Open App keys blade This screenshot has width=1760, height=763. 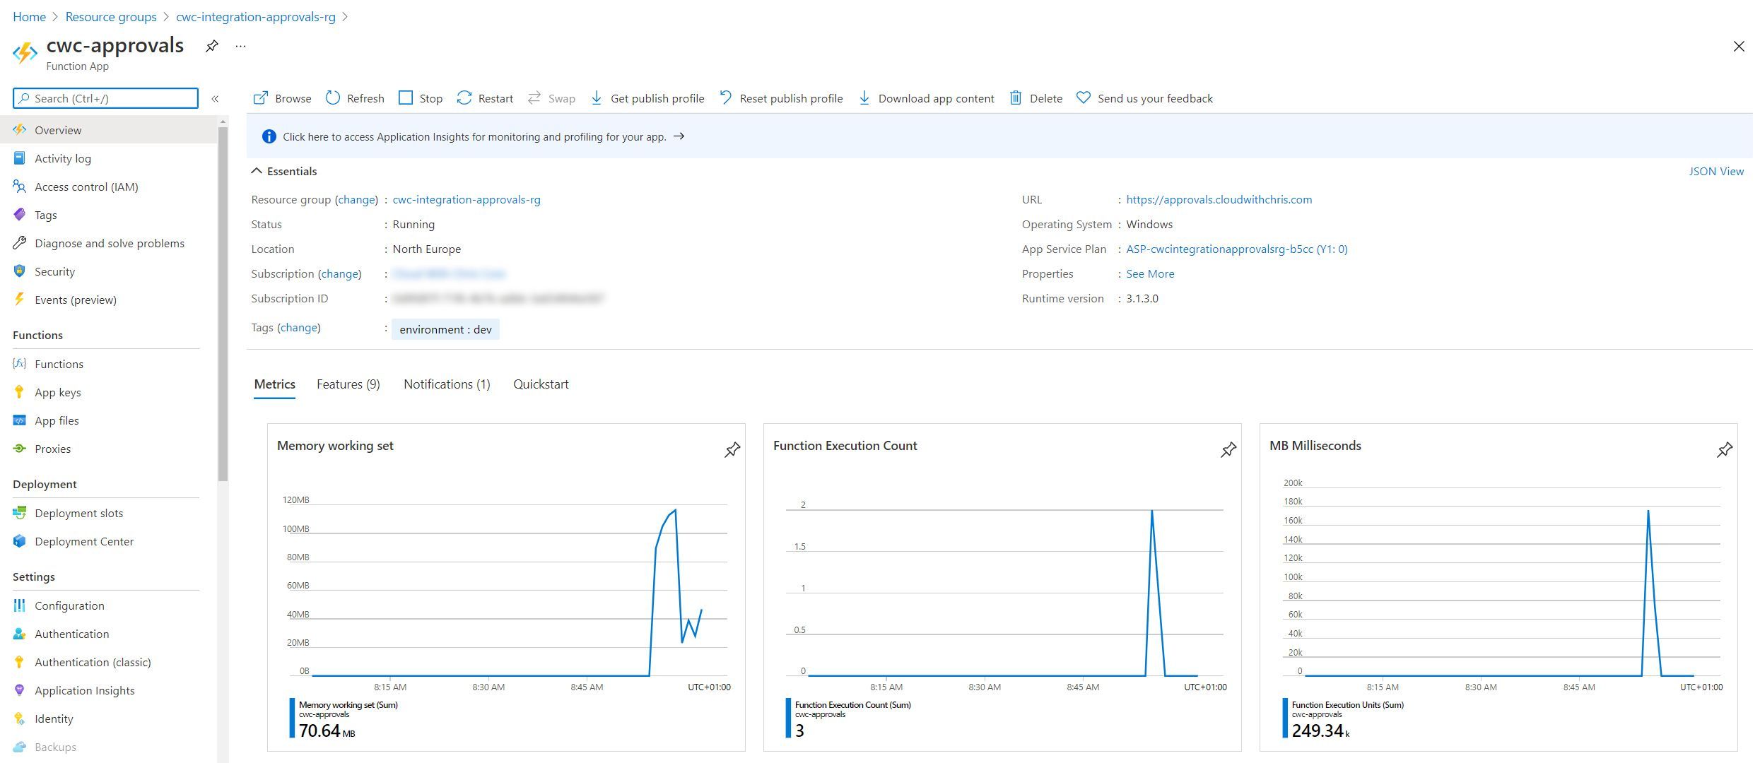tap(107, 392)
